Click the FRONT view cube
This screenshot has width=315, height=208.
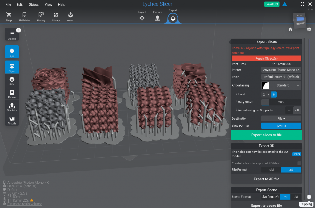[x=300, y=24]
